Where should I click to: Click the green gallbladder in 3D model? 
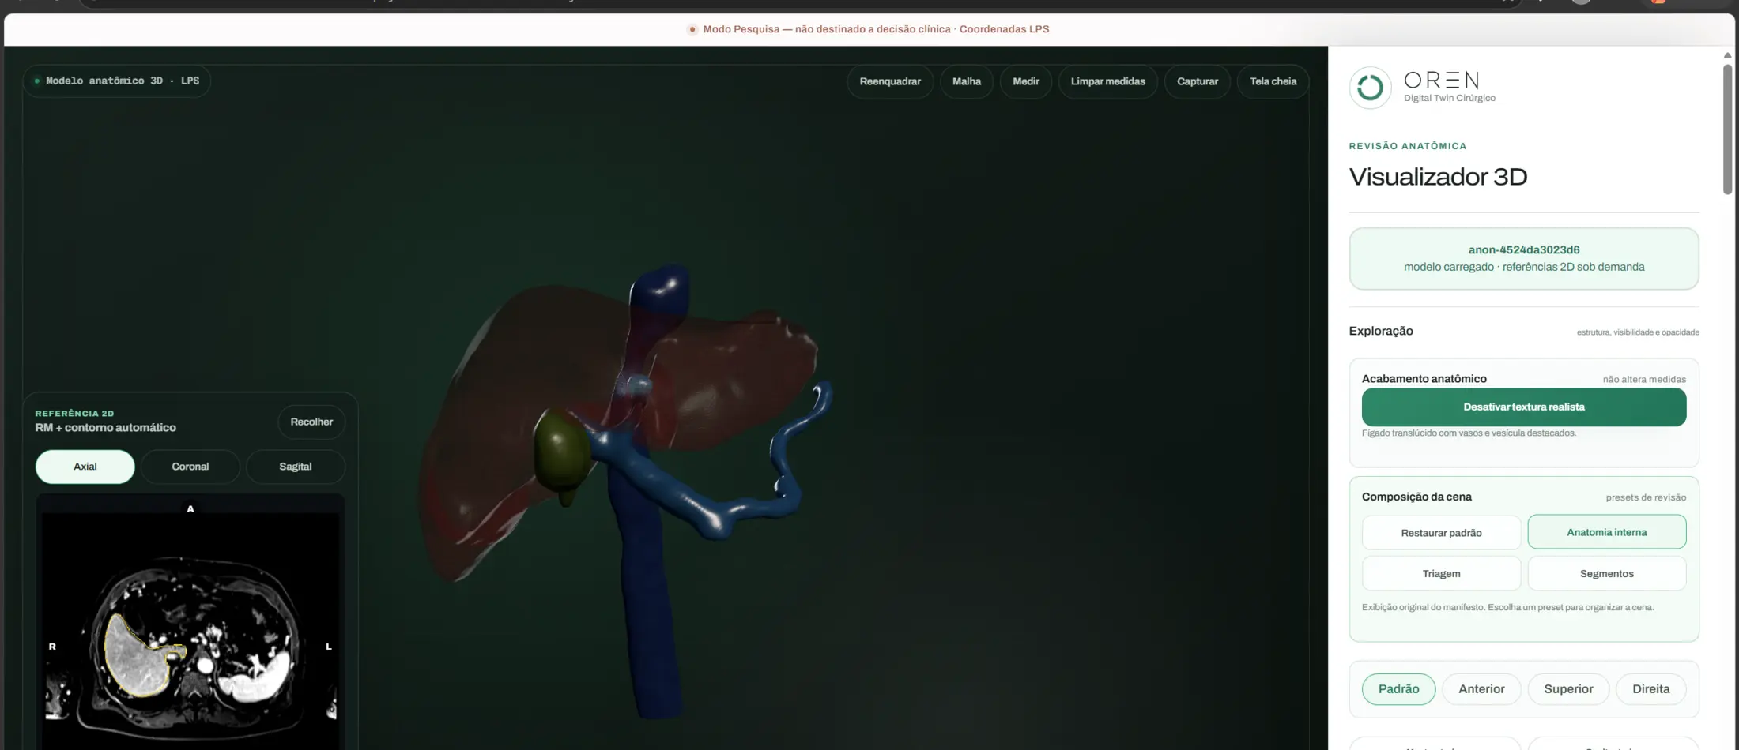coord(560,452)
